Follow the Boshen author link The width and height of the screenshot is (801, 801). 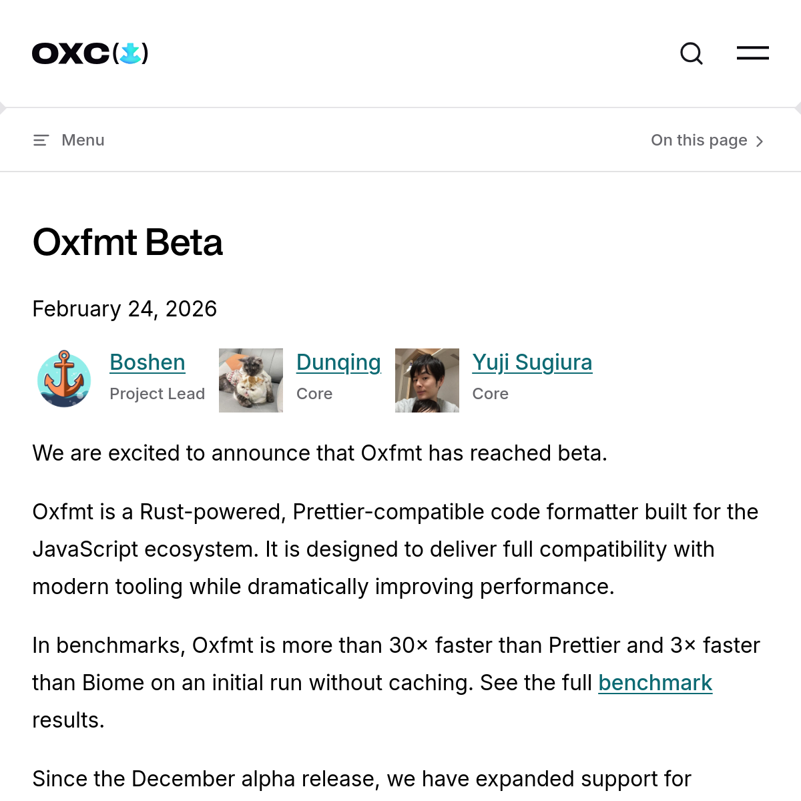click(x=147, y=362)
